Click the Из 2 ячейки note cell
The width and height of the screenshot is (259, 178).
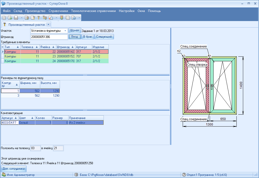pyautogui.click(x=86, y=123)
